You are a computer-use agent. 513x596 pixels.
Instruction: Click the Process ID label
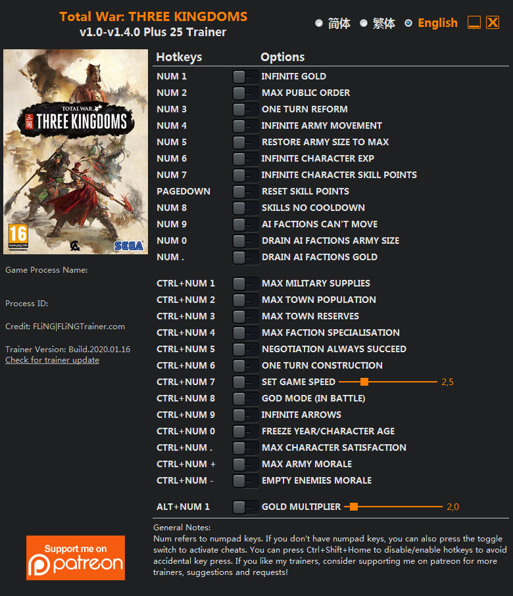coord(27,304)
